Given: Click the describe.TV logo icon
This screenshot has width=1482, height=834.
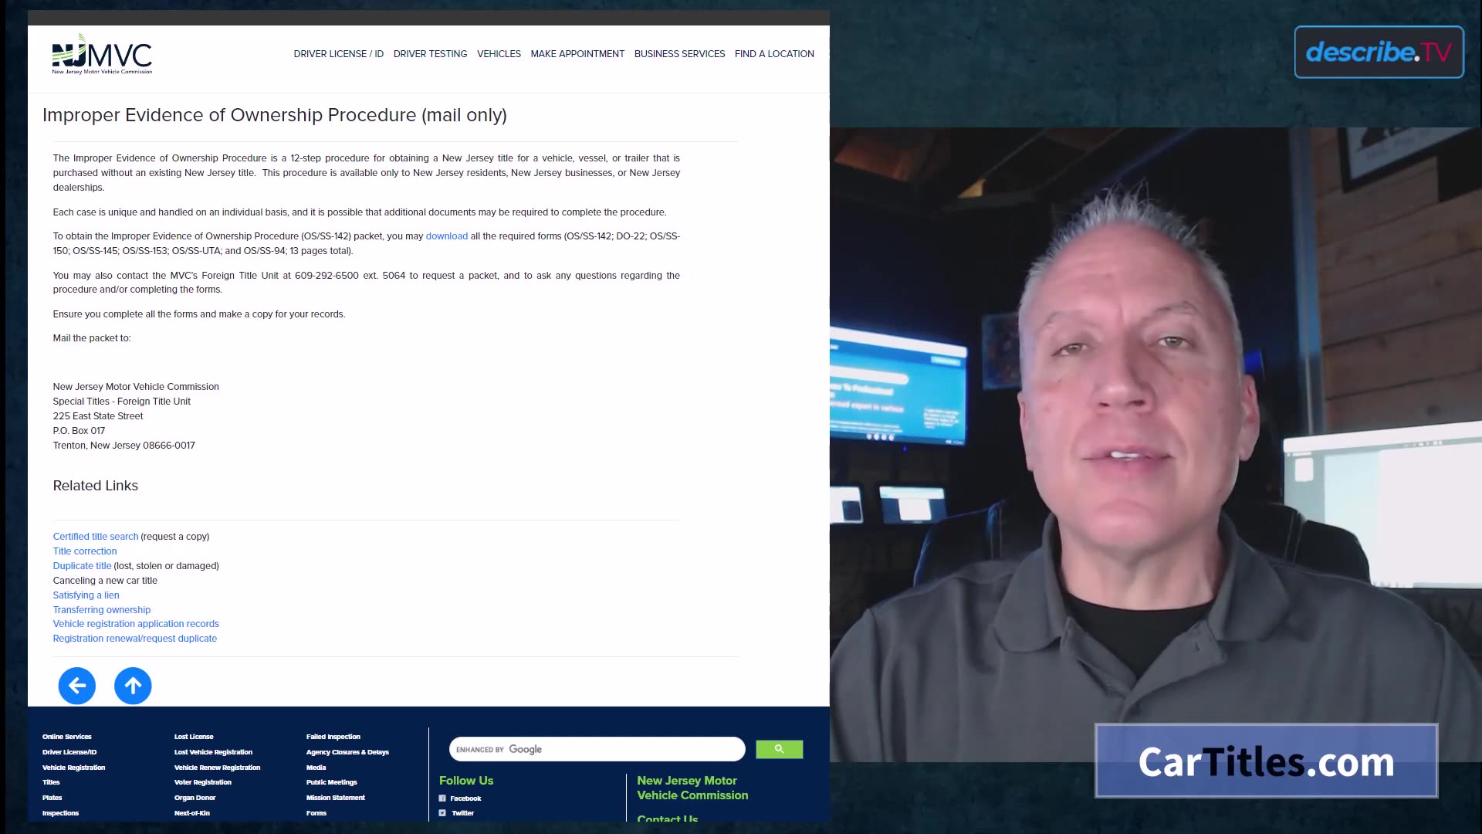Looking at the screenshot, I should pyautogui.click(x=1379, y=52).
